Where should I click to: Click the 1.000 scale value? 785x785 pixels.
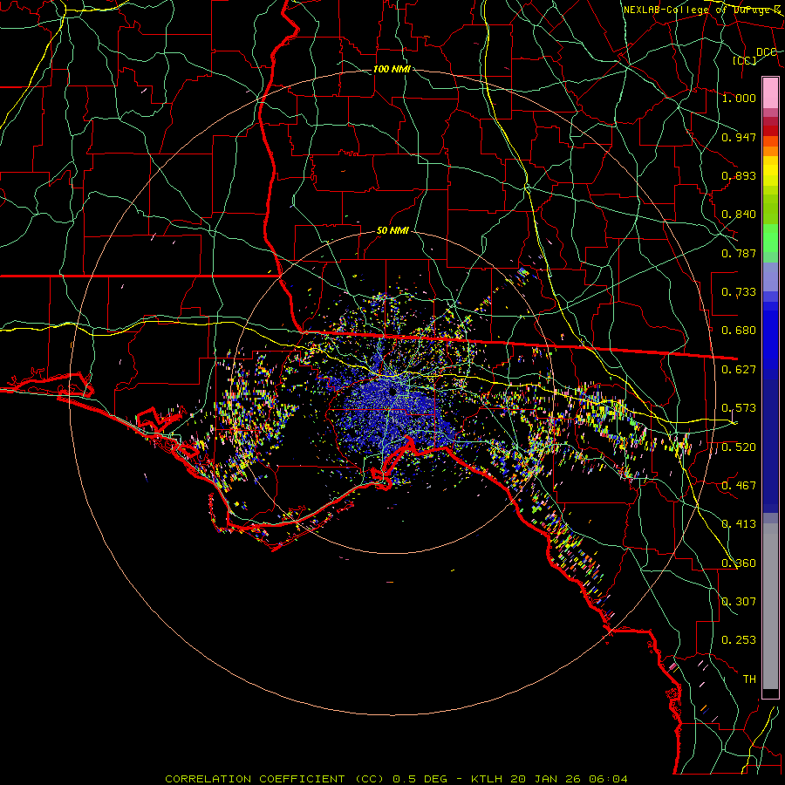click(x=739, y=98)
